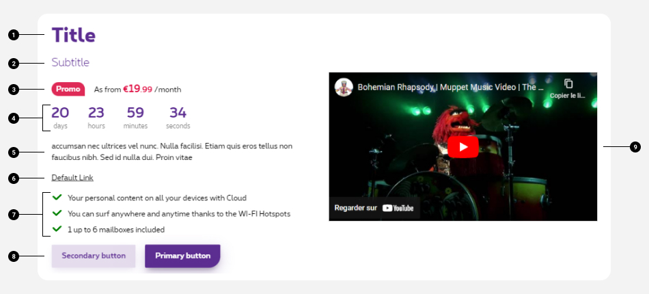649x294 pixels.
Task: Click green checkmark beside WI-FI Hotspots line
Action: click(x=57, y=213)
